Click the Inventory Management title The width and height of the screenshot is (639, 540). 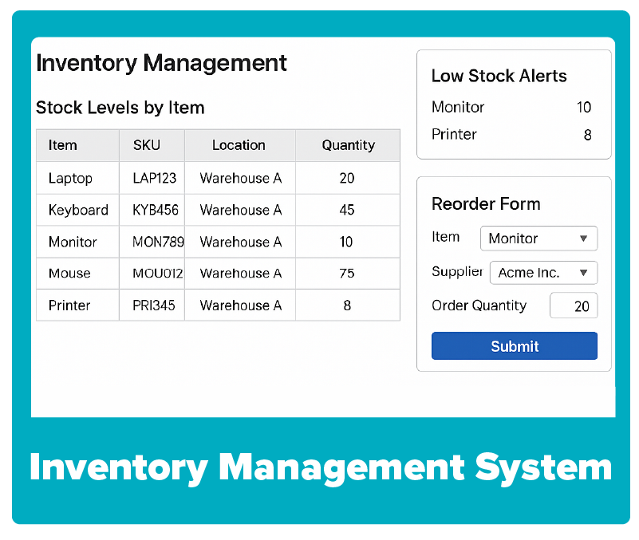(161, 63)
